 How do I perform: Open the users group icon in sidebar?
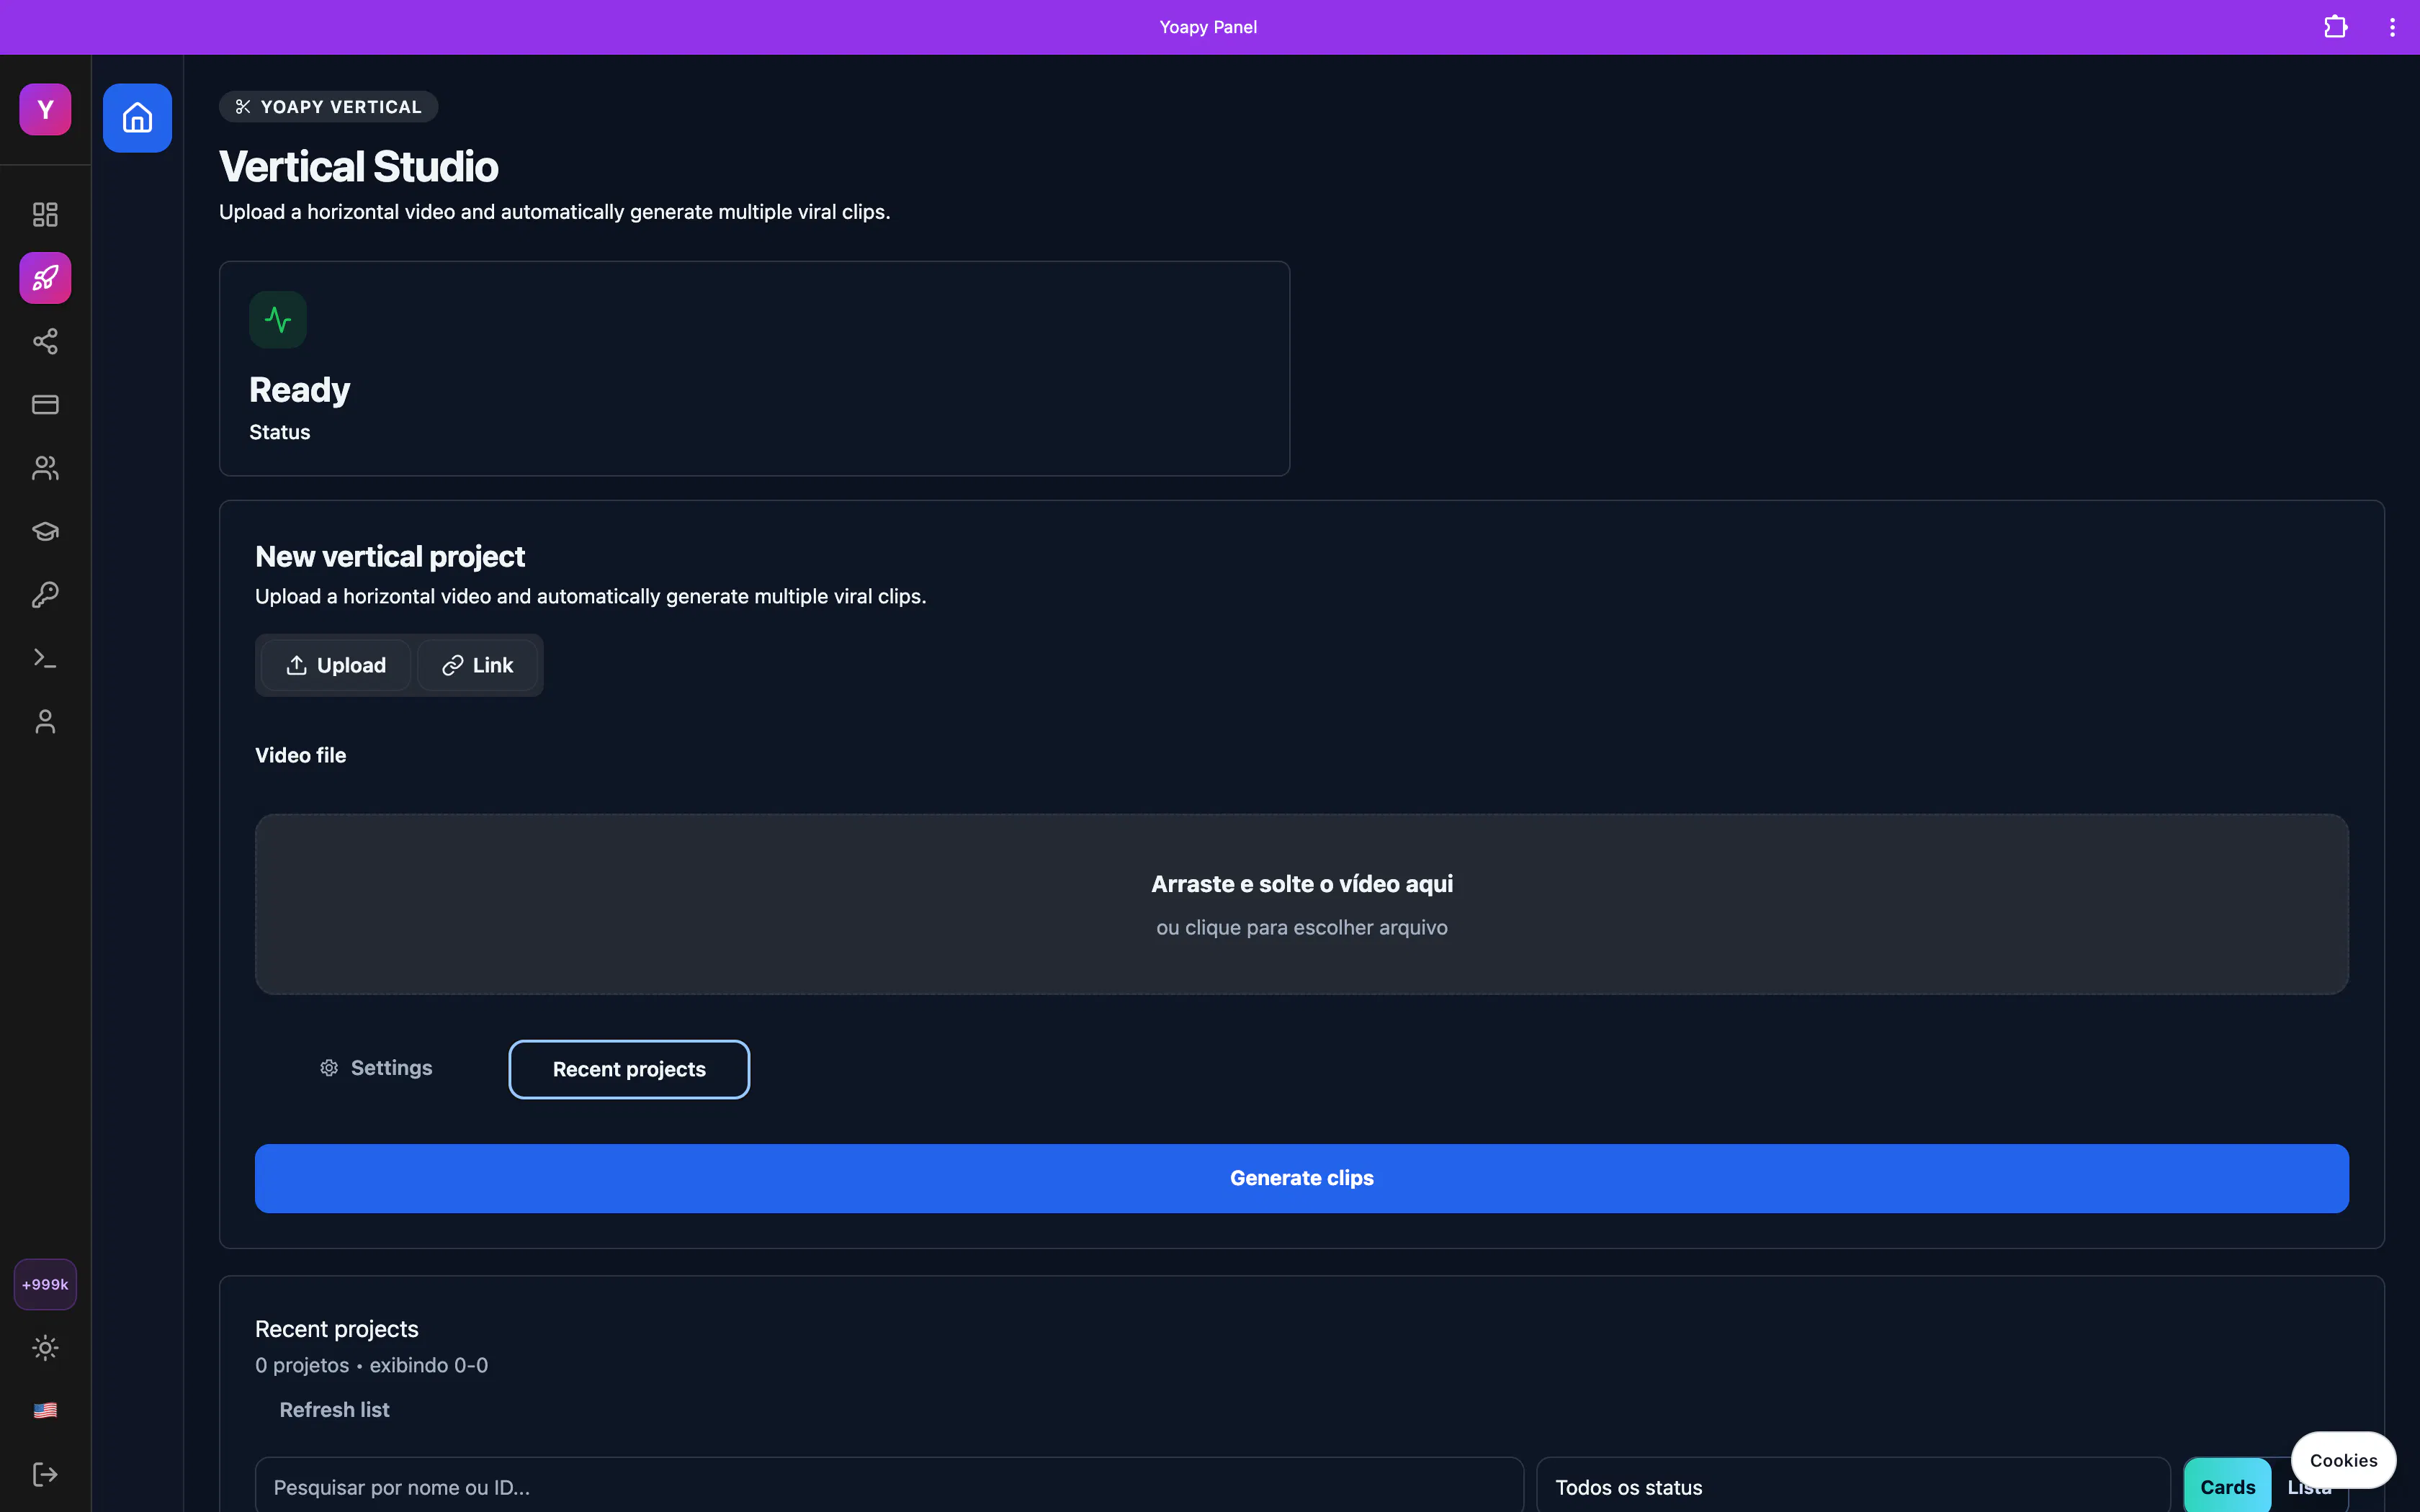pyautogui.click(x=45, y=468)
